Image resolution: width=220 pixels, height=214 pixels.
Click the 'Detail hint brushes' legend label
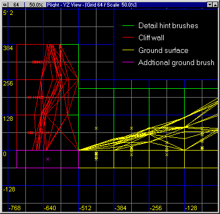click(x=168, y=25)
